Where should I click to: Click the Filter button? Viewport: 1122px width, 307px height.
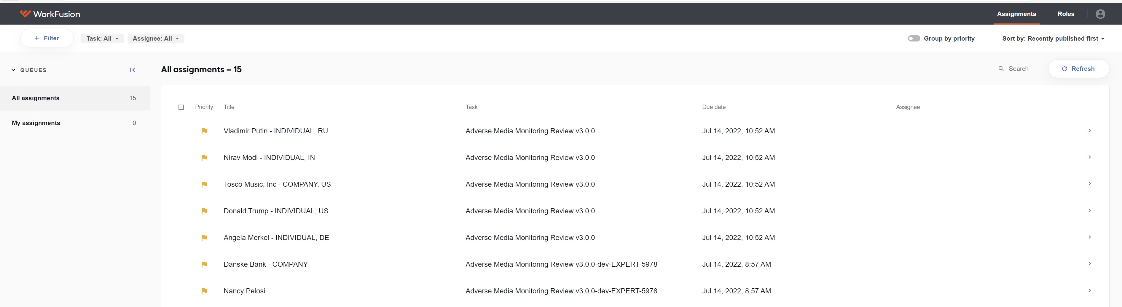(47, 38)
